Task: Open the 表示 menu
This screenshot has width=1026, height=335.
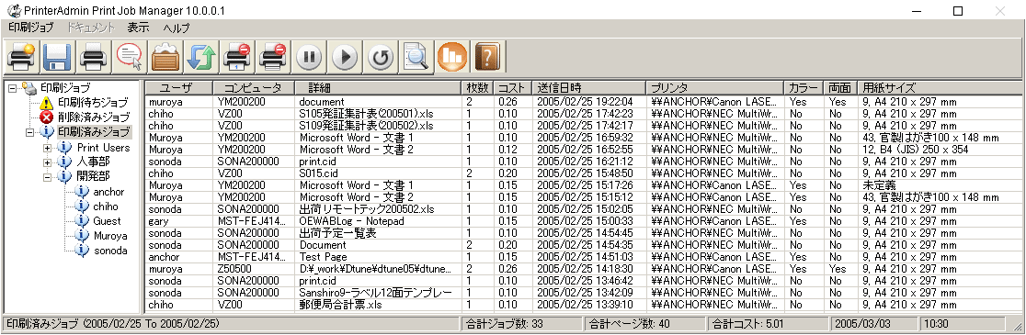Action: point(138,28)
